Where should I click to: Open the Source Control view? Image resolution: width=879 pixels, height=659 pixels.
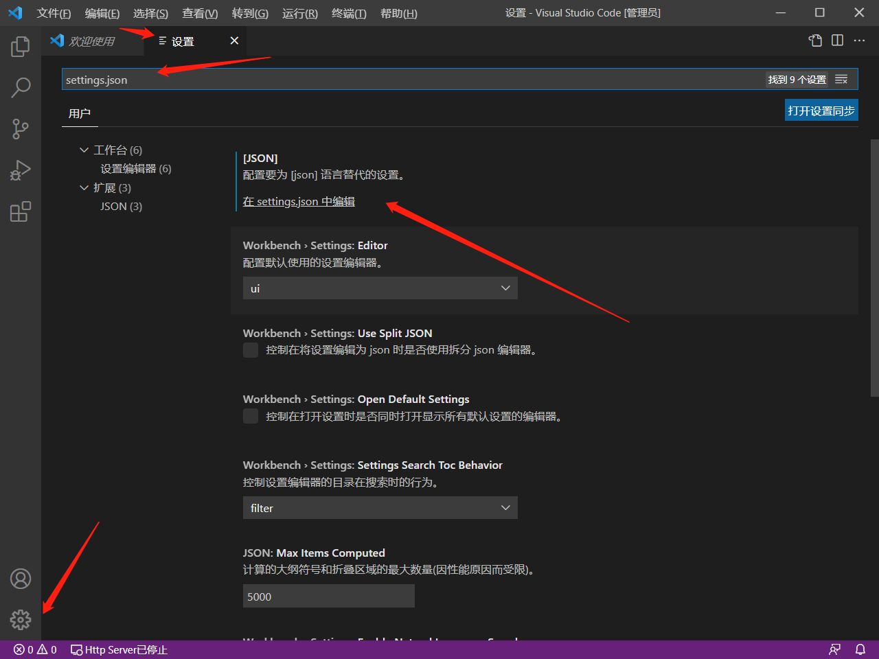point(21,128)
